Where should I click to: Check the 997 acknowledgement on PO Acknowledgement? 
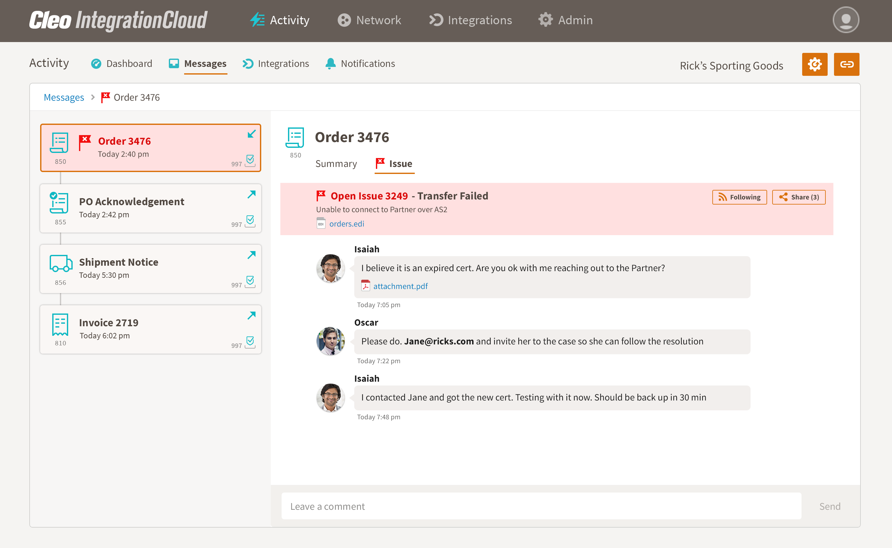click(x=250, y=221)
